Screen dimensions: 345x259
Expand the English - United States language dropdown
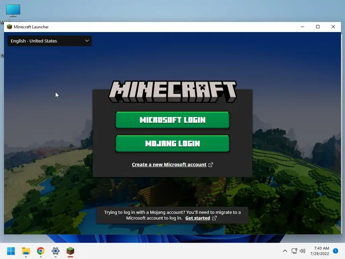50,41
